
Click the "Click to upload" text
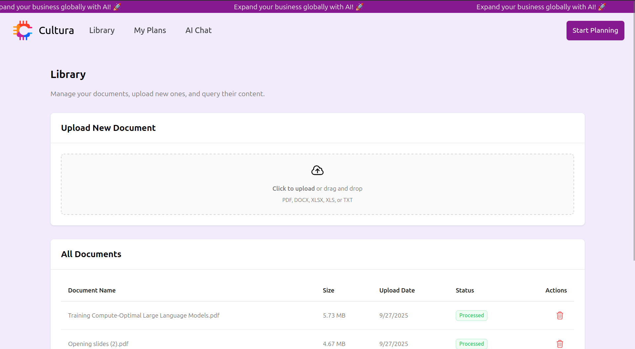coord(293,188)
